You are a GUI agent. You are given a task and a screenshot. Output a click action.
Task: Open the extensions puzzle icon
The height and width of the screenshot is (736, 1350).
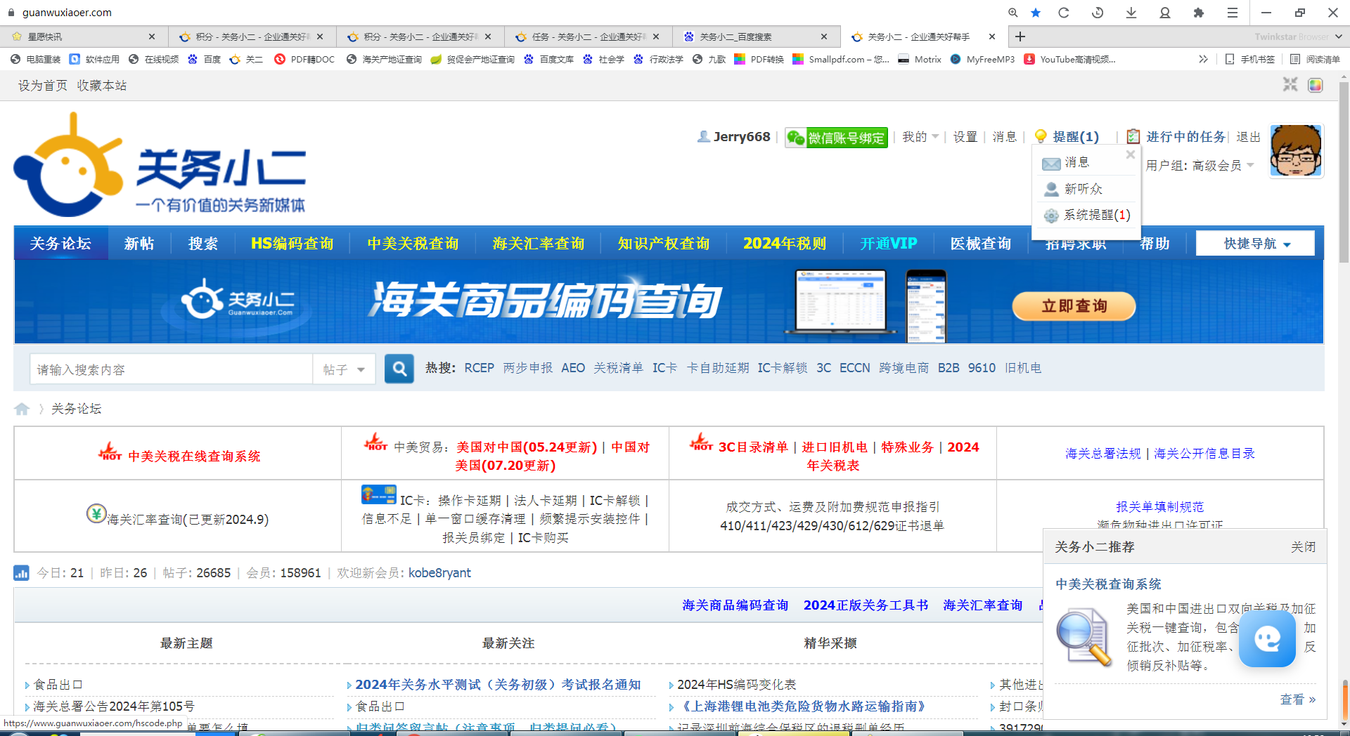[1199, 13]
